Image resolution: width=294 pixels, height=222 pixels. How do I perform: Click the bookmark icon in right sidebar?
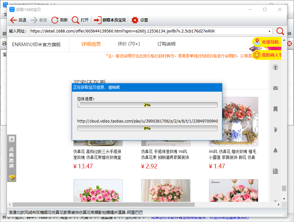(276, 109)
